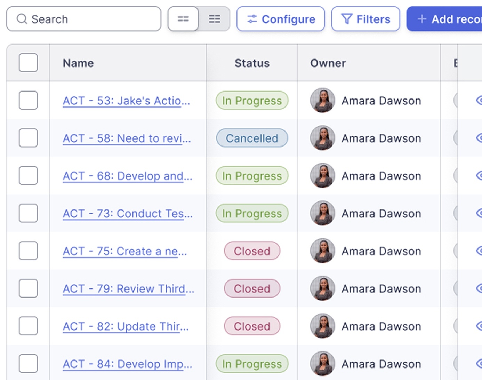Open the Configure options
This screenshot has height=380, width=482.
(281, 19)
